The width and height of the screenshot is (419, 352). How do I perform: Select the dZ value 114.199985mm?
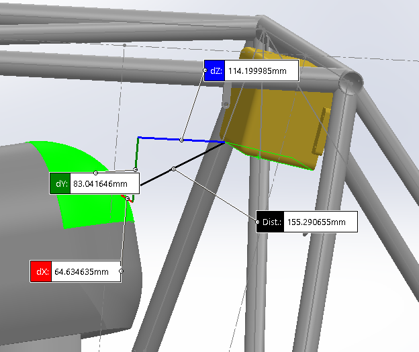[260, 71]
